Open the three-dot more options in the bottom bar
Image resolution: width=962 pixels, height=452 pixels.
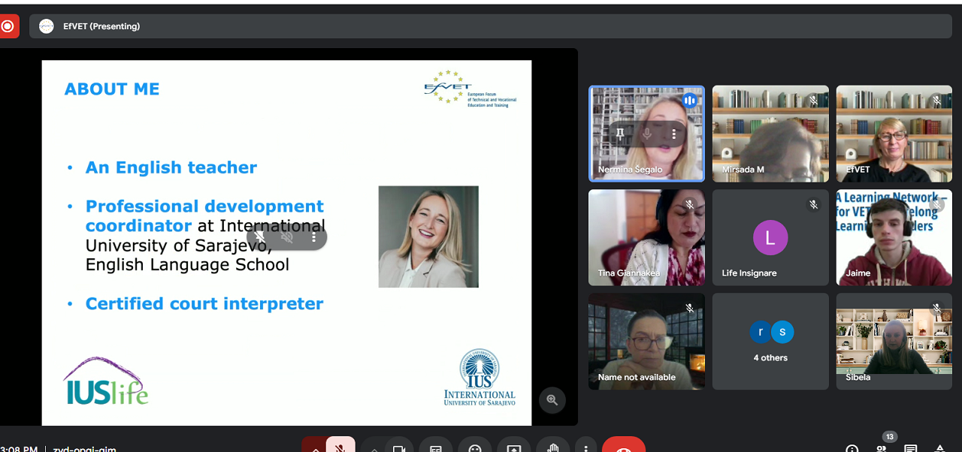pyautogui.click(x=585, y=447)
